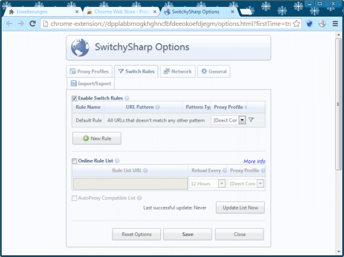Viewport: 344px width, 257px height.
Task: Switch to the Proxy Profiles tab
Action: (89, 71)
